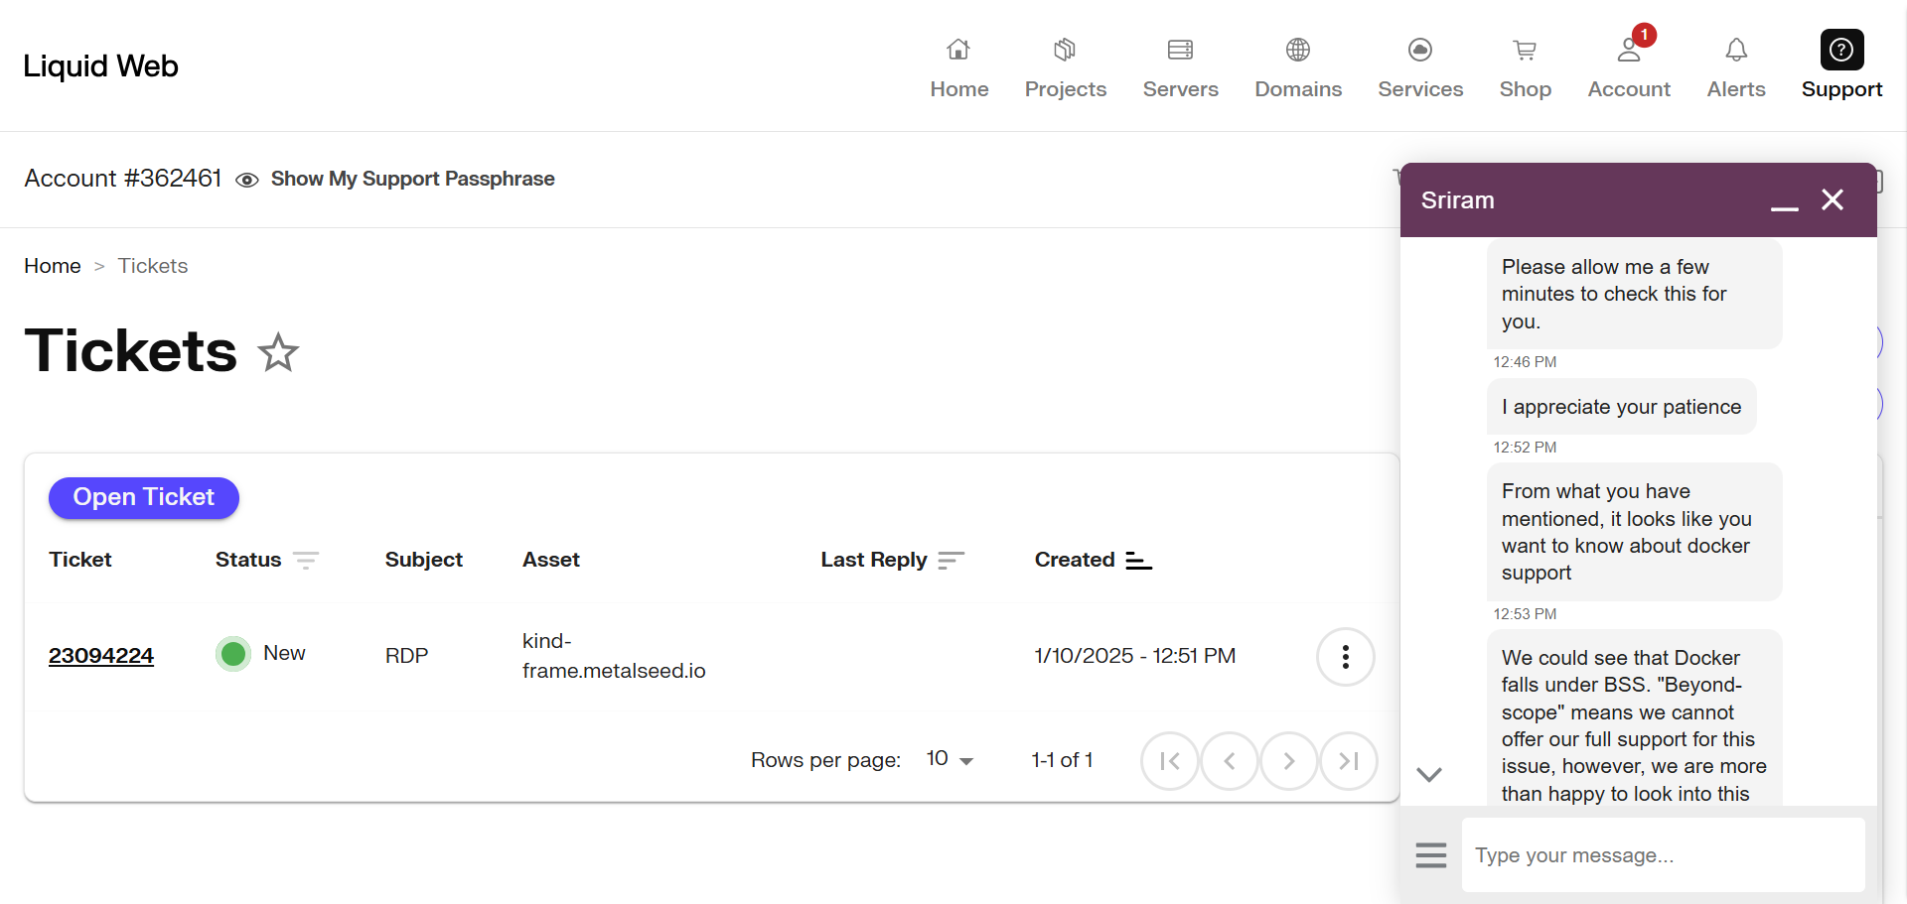Viewport: 1907px width, 904px height.
Task: Click the Tickets breadcrumb
Action: pyautogui.click(x=153, y=266)
